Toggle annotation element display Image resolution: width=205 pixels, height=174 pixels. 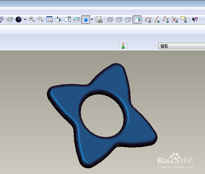[184, 19]
